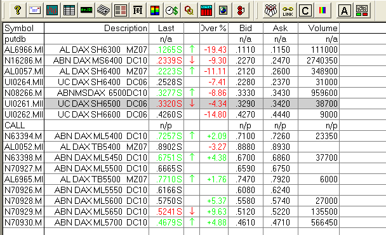Click the traffic light alerts icon
This screenshot has width=386, height=235.
click(x=241, y=10)
